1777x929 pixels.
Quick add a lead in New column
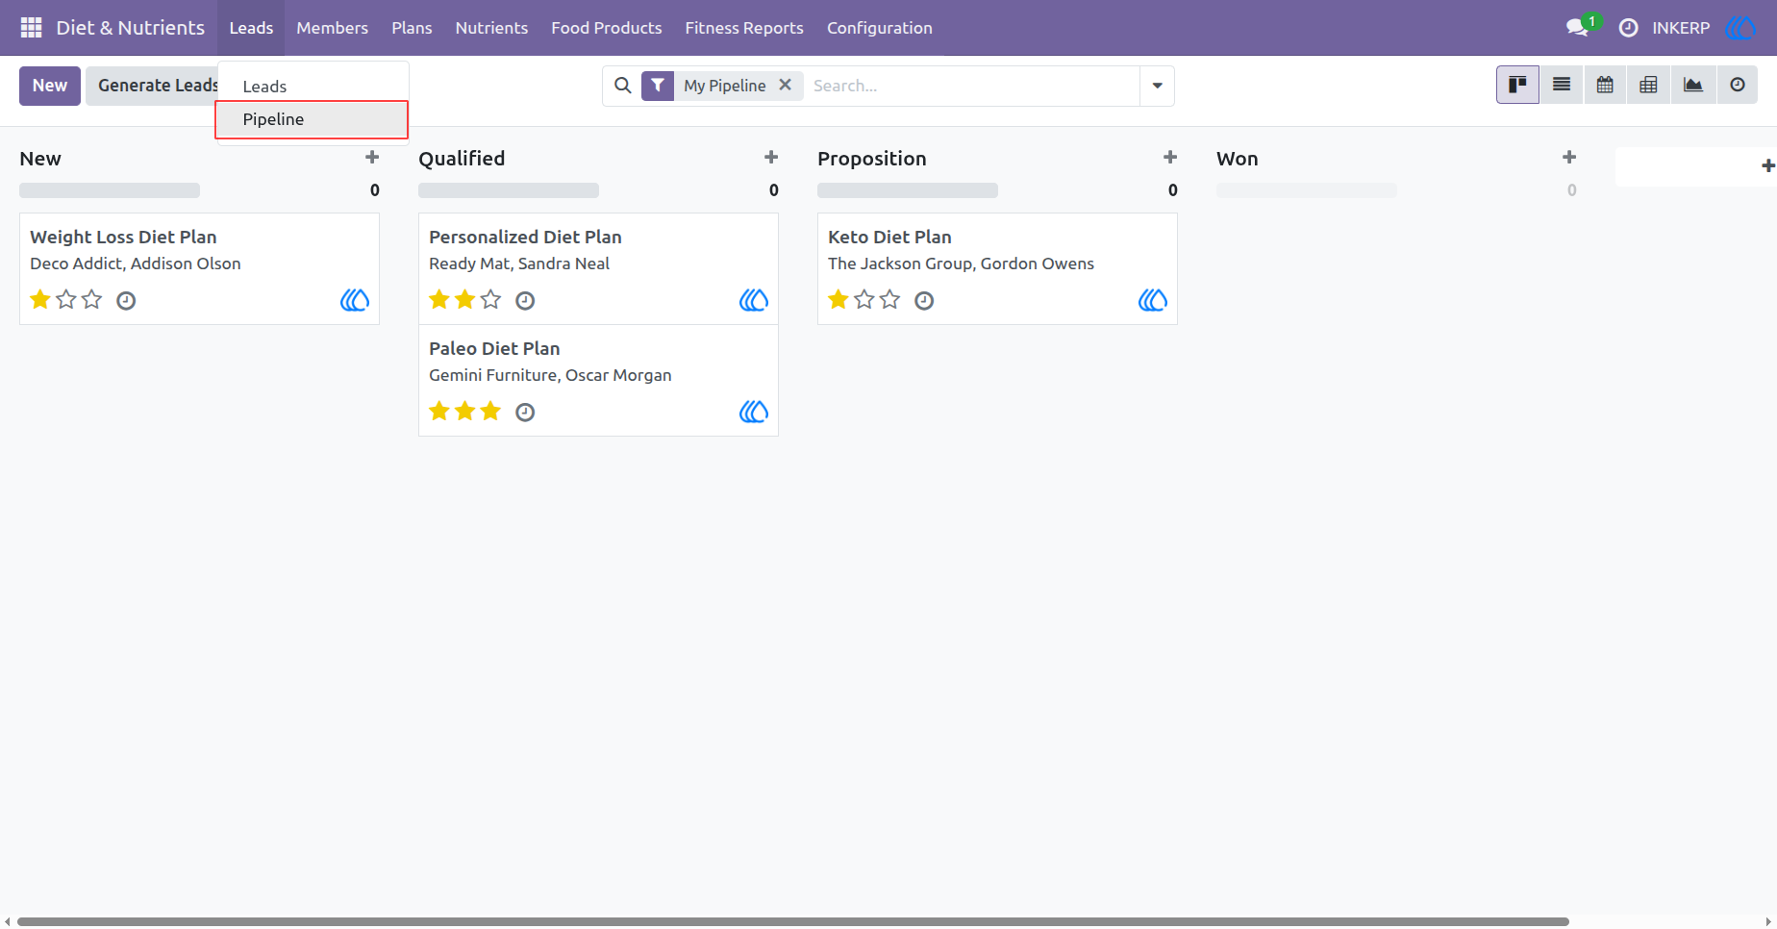click(372, 157)
